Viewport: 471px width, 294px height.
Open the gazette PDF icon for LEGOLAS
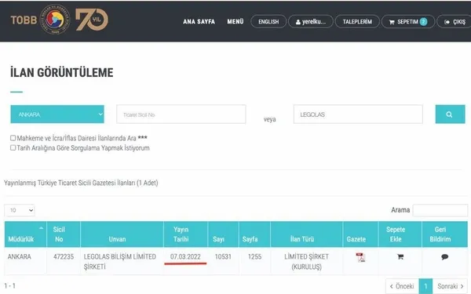coord(360,257)
